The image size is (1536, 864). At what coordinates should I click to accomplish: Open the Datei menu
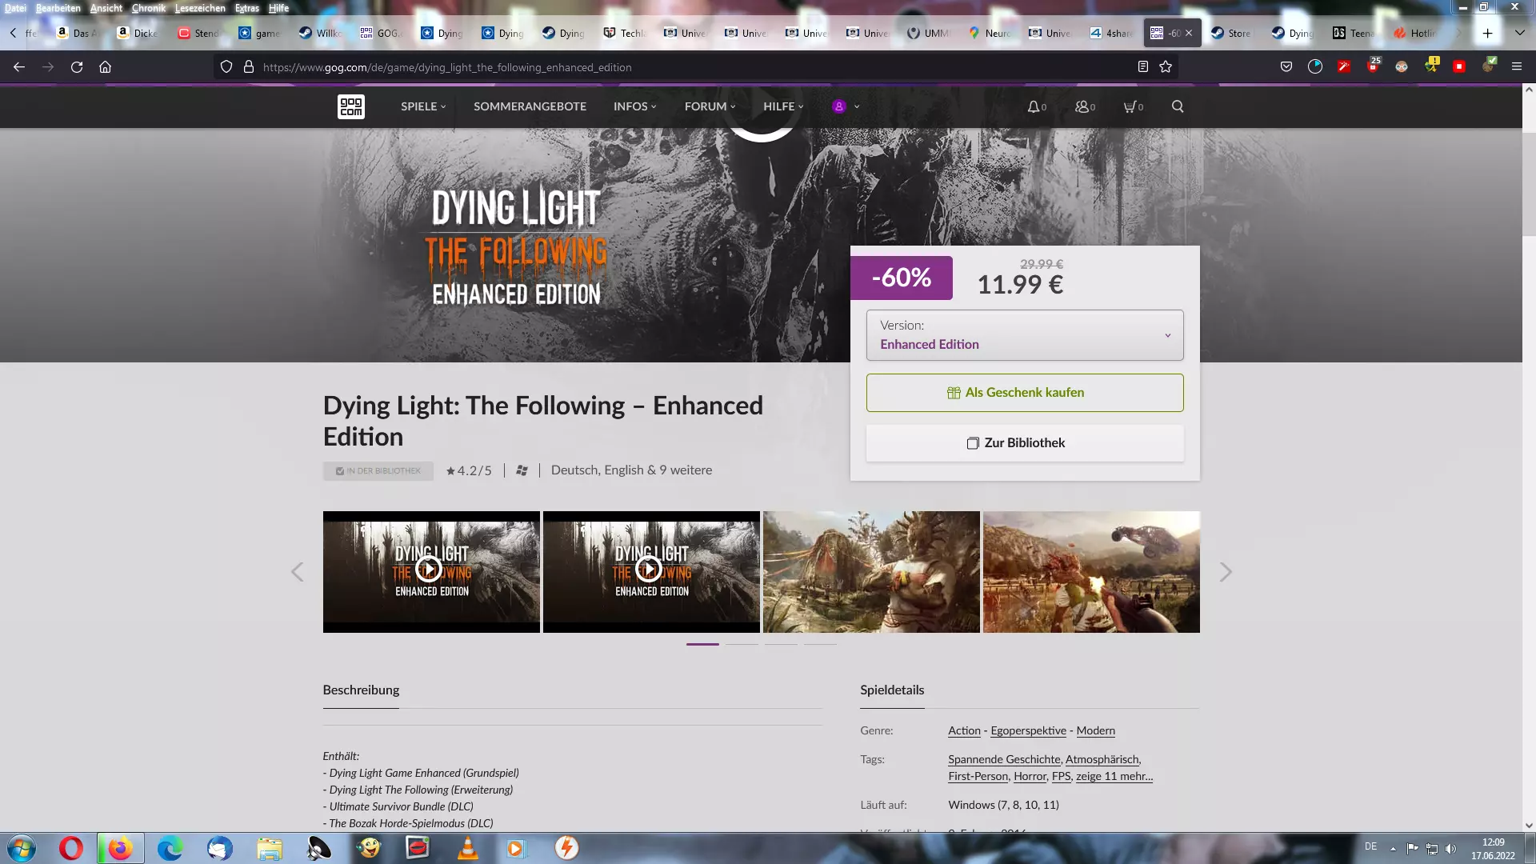tap(15, 8)
